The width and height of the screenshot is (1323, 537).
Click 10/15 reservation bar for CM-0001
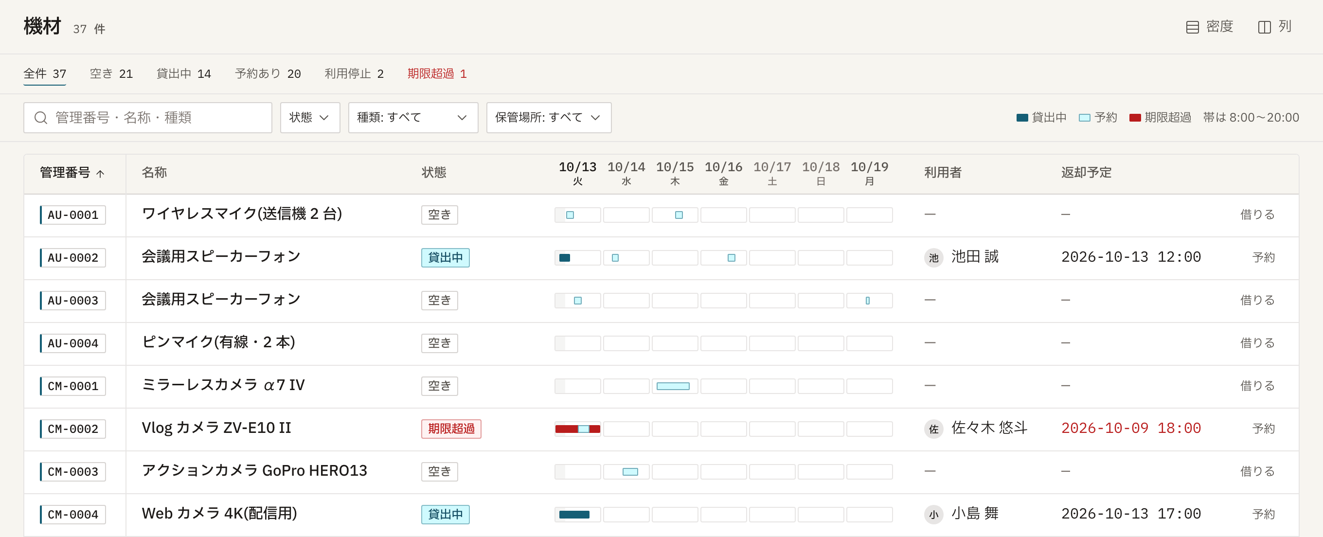tap(673, 386)
